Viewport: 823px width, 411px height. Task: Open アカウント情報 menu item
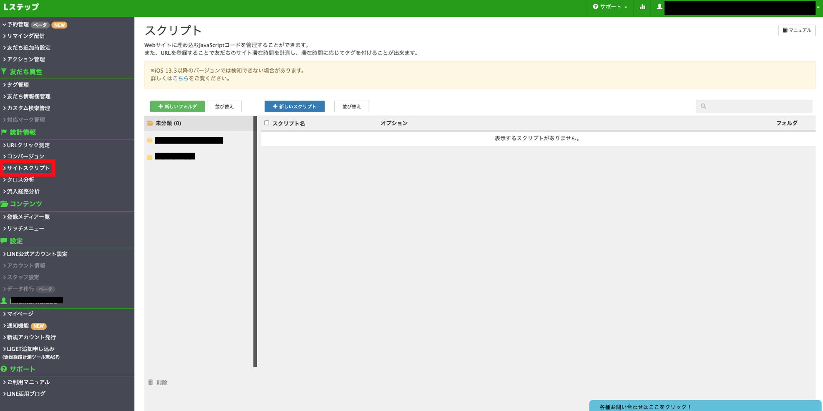(24, 266)
